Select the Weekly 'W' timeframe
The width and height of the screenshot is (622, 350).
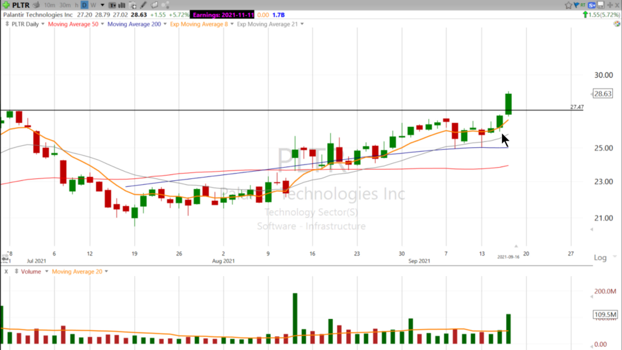[93, 5]
